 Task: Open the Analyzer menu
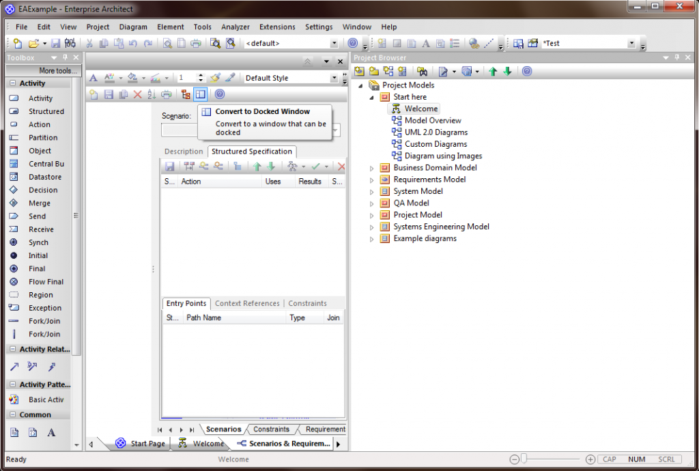pos(236,27)
